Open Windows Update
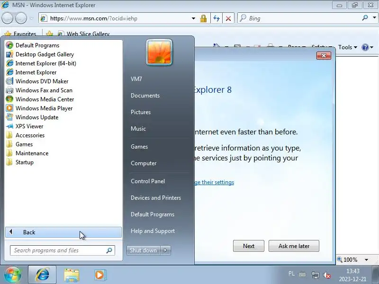The height and width of the screenshot is (284, 379). tap(32, 117)
